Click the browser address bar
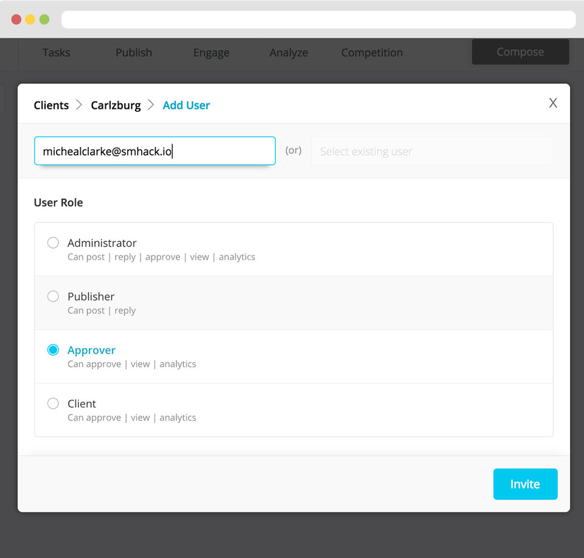 318,19
